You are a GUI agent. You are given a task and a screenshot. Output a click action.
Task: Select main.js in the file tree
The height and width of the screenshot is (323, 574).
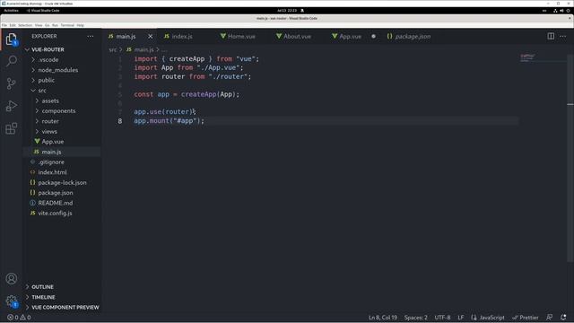pos(51,152)
